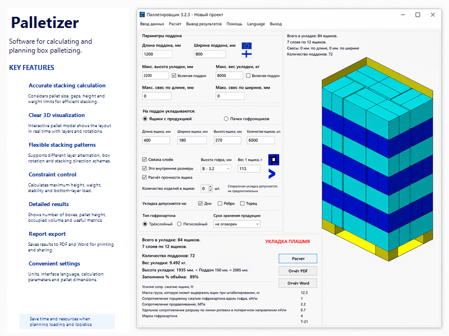449x336 pixels.
Task: Click the max stack weight field 8000
Action: (230, 76)
